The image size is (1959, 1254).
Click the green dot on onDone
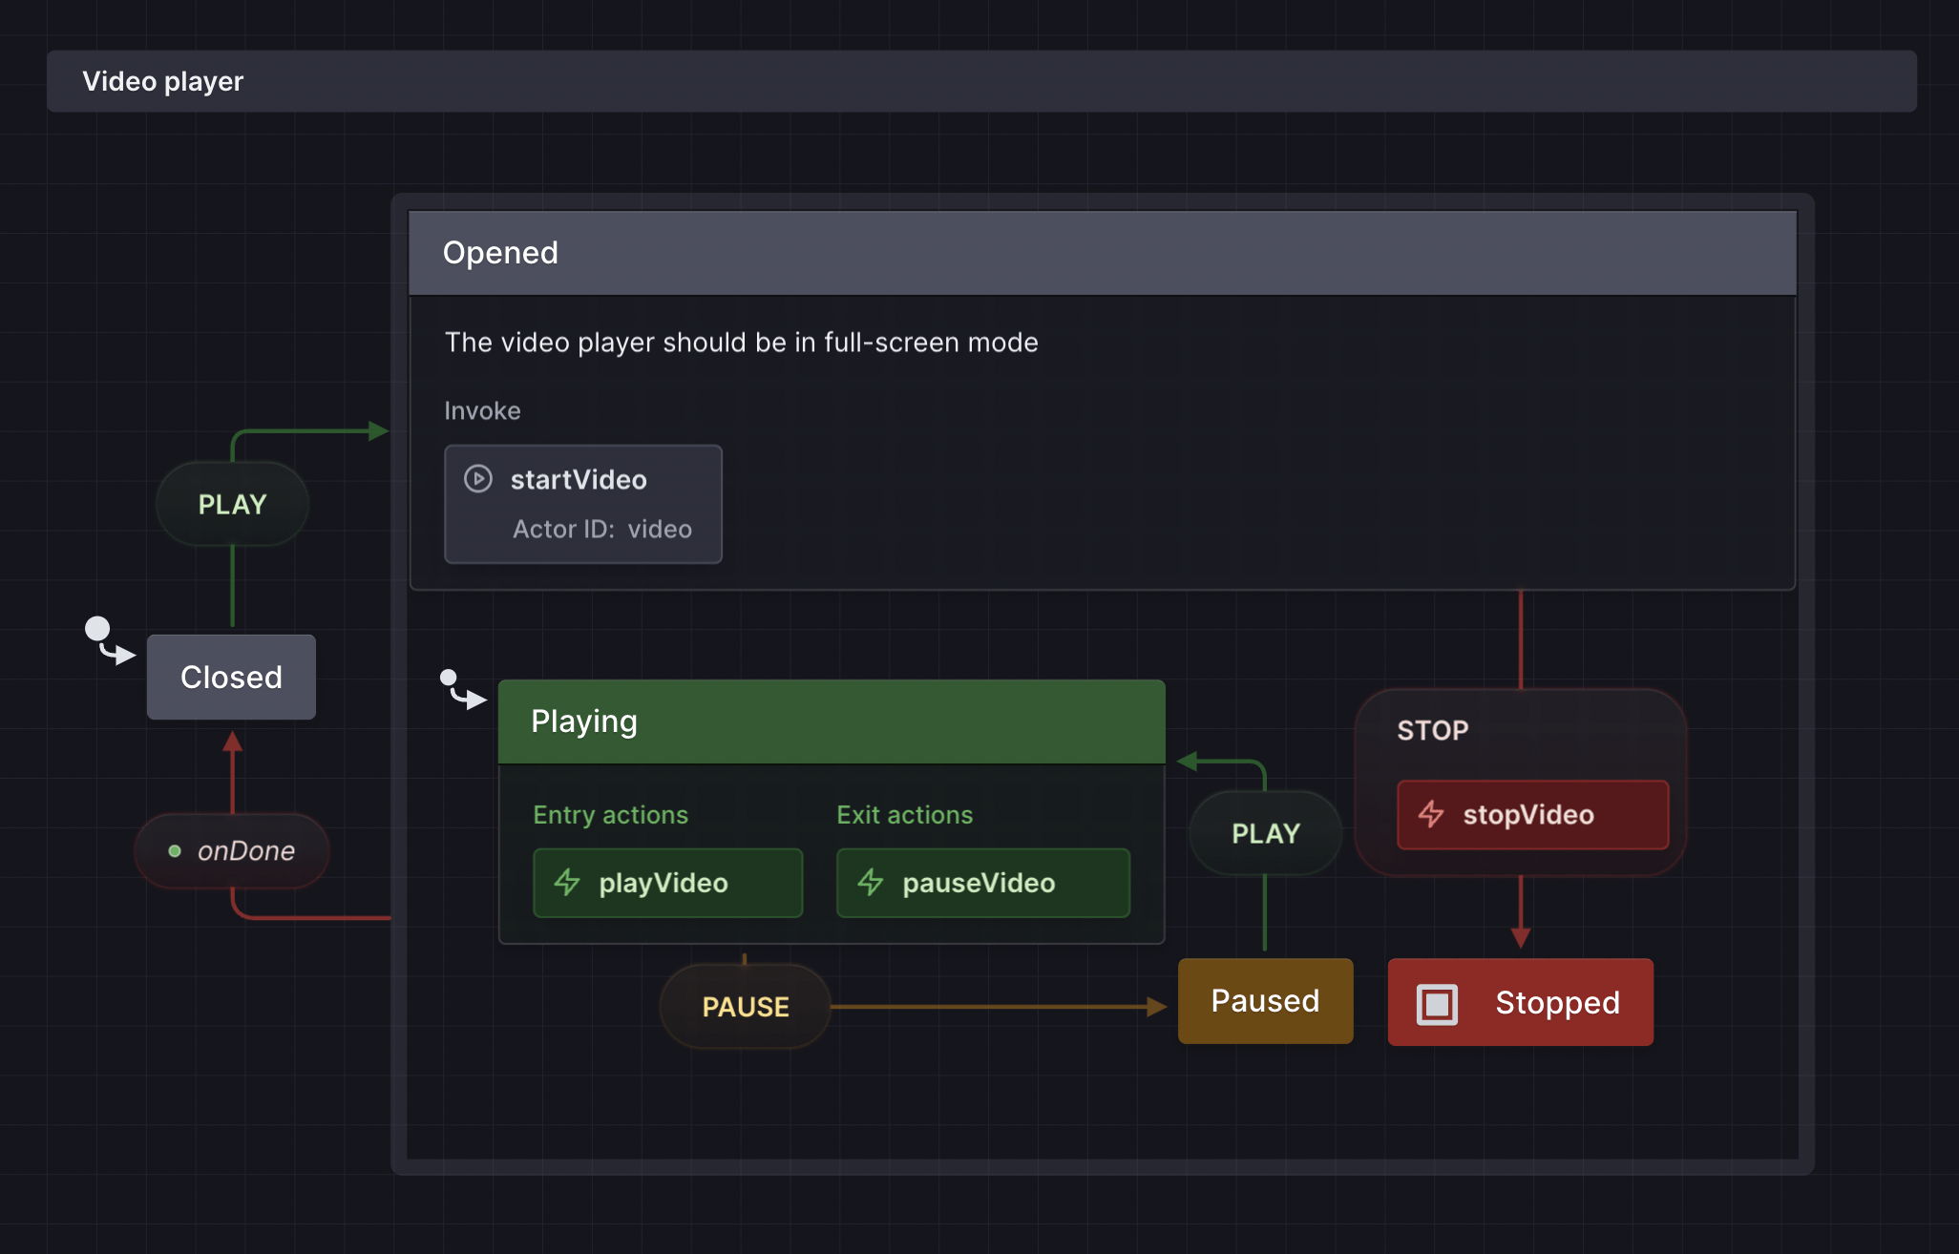coord(175,850)
